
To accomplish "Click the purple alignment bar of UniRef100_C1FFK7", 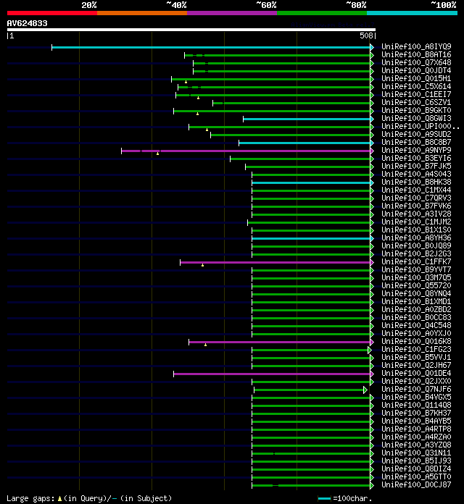I will 275,262.
